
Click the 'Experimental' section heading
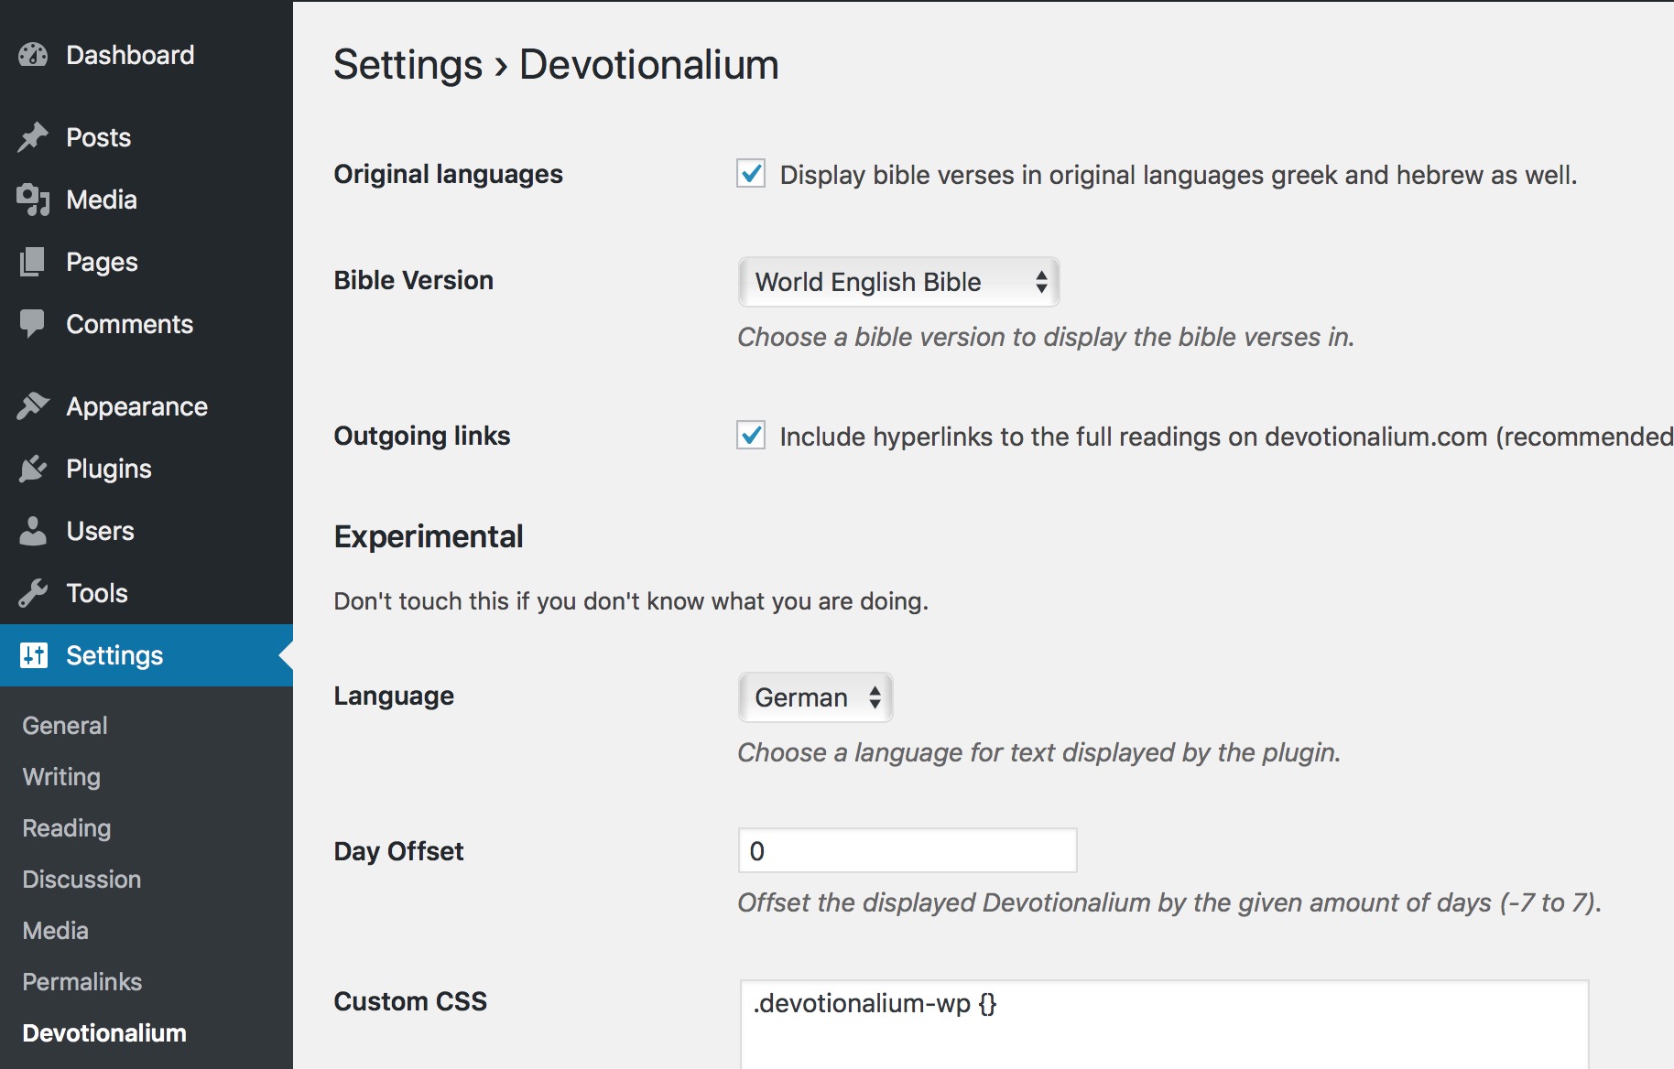pyautogui.click(x=429, y=536)
